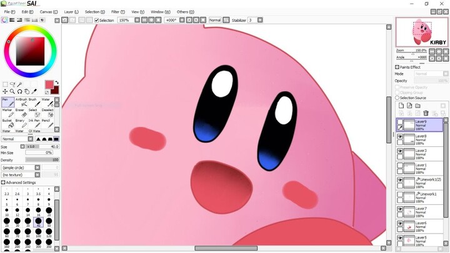The image size is (450, 253).
Task: Rotate view counterclockwise in navigator
Action: [432, 59]
